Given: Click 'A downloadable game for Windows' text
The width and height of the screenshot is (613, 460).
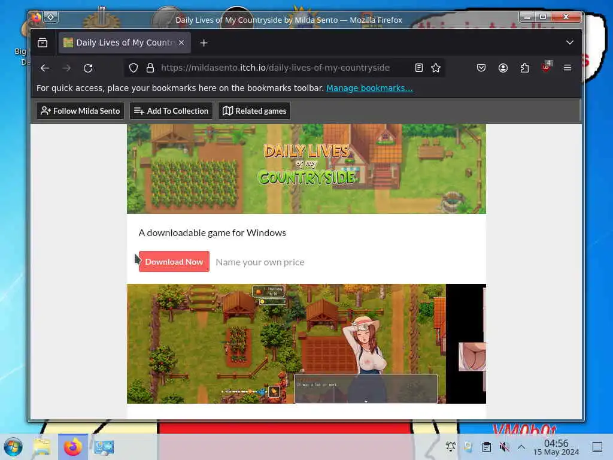Looking at the screenshot, I should [x=213, y=233].
